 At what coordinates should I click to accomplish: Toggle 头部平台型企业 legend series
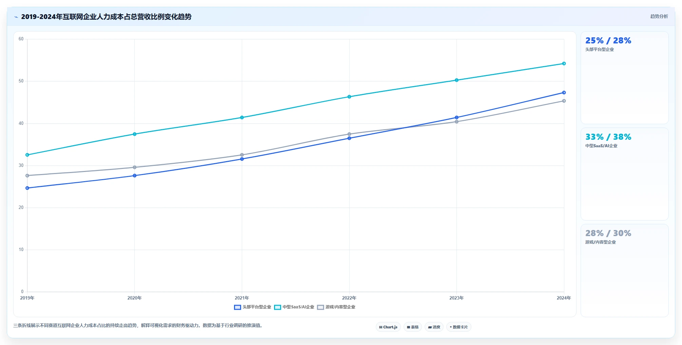pyautogui.click(x=253, y=307)
